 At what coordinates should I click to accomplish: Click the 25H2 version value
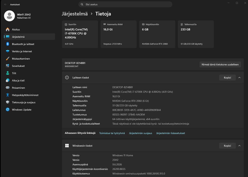(x=115, y=160)
